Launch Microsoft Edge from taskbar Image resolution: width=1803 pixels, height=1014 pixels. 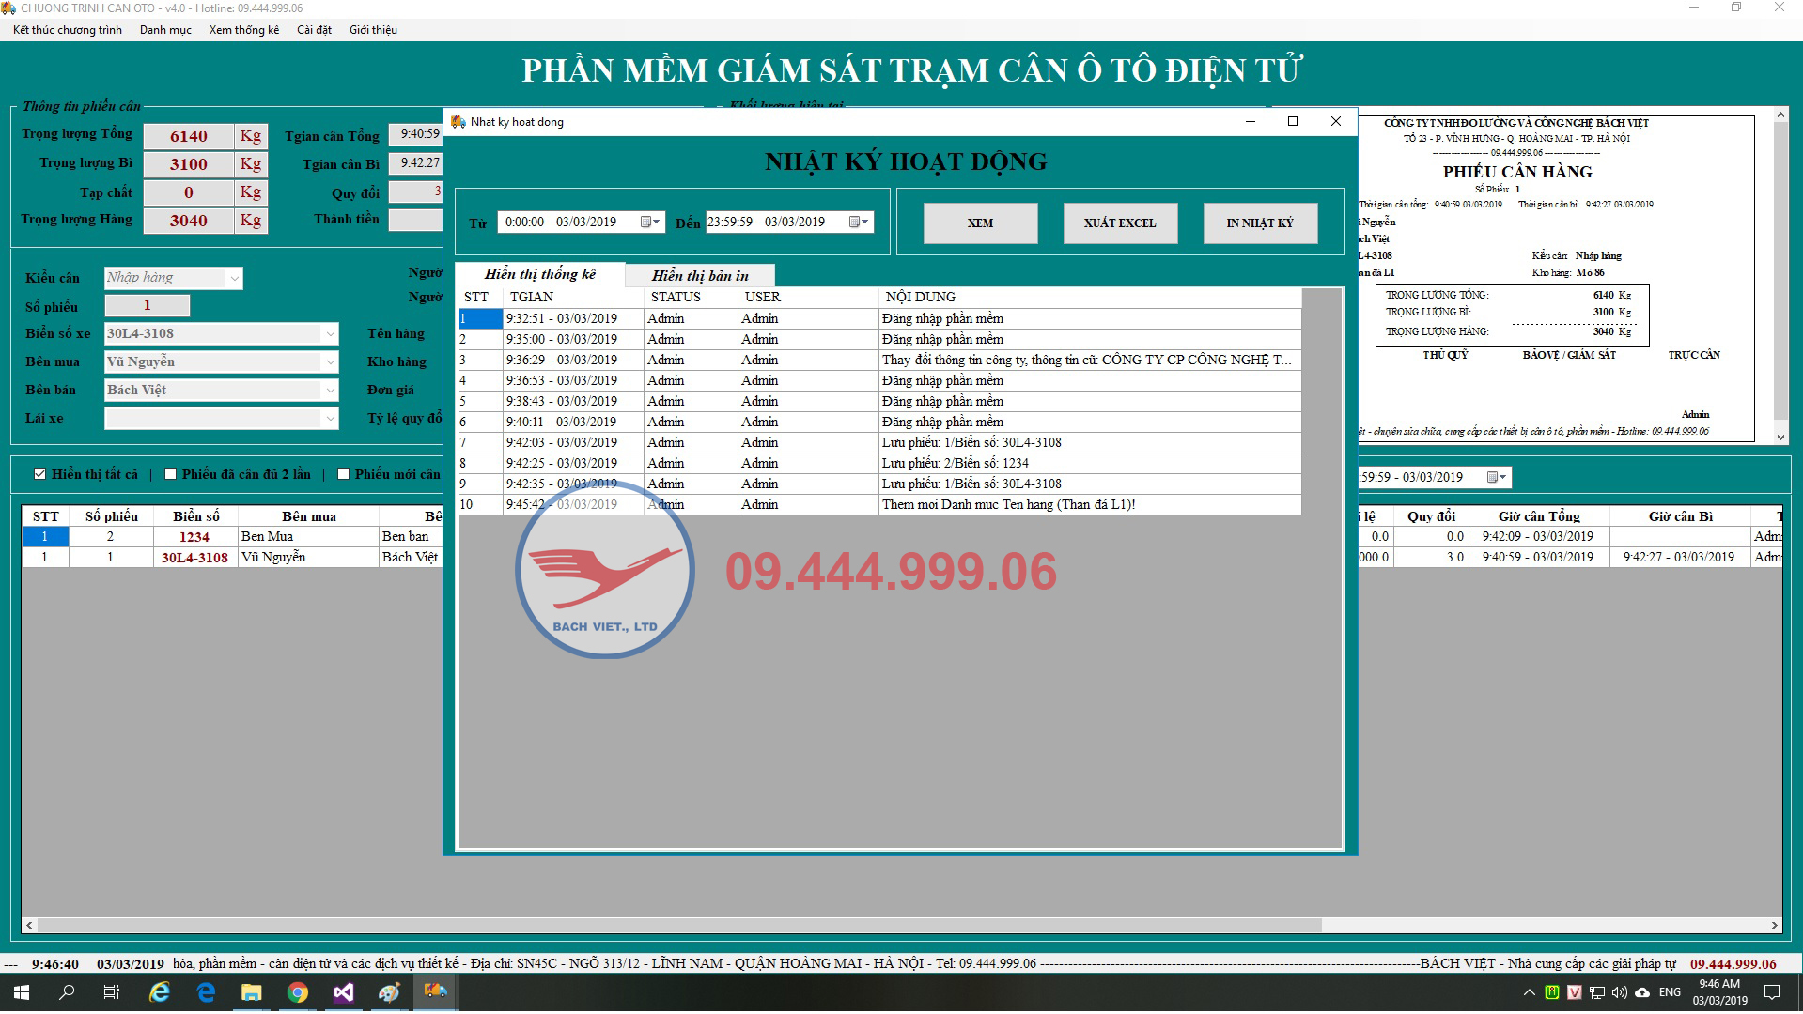click(x=206, y=992)
